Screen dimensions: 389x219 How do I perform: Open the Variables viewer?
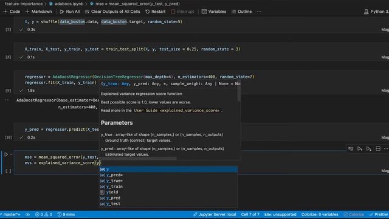[214, 12]
